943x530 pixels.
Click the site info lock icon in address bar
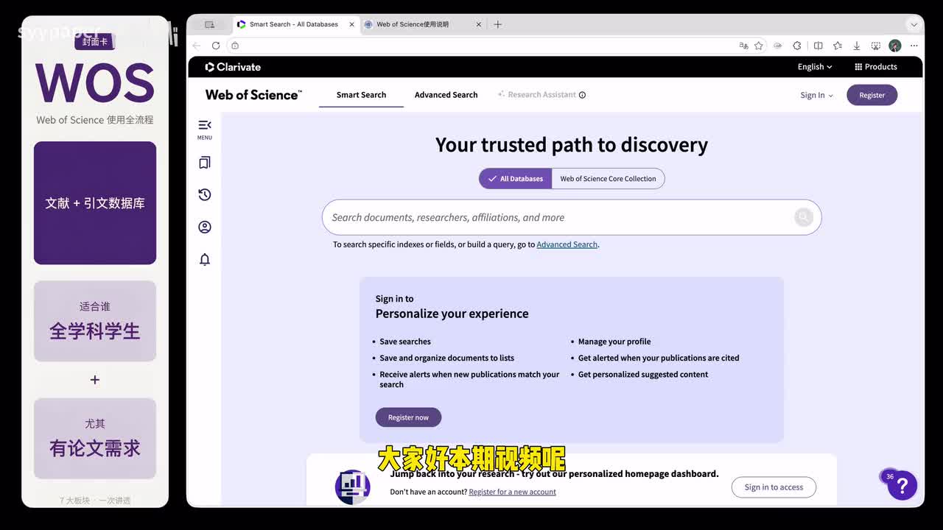pyautogui.click(x=235, y=46)
